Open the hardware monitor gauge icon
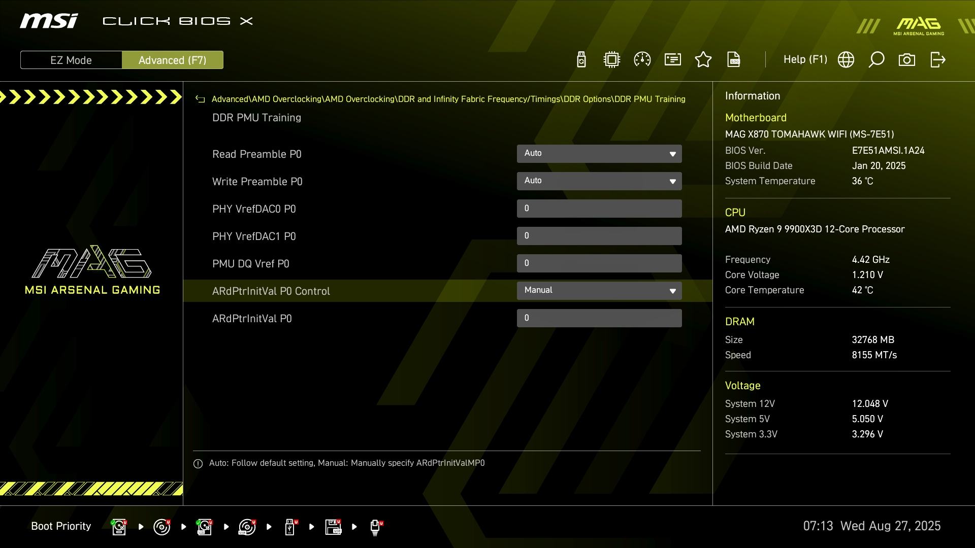The height and width of the screenshot is (548, 975). [642, 60]
